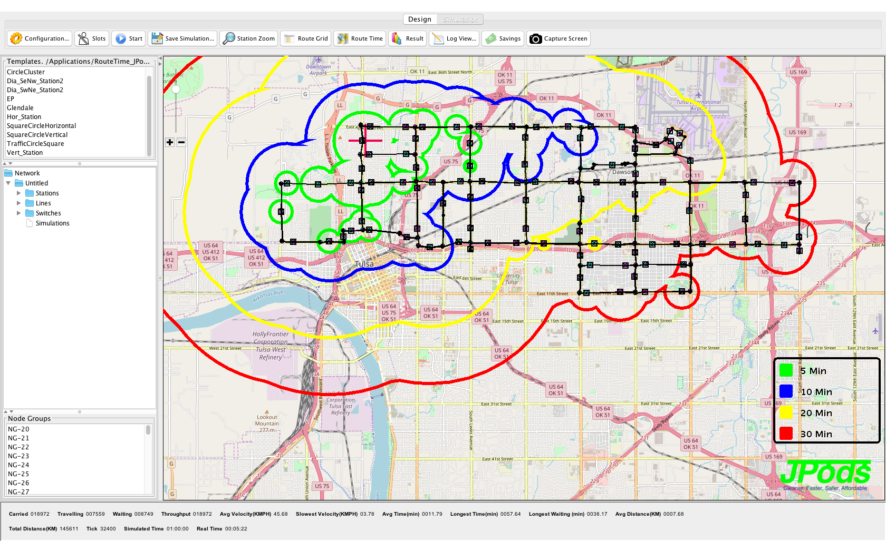Select node group NG-23
The image size is (886, 541).
pyautogui.click(x=18, y=456)
